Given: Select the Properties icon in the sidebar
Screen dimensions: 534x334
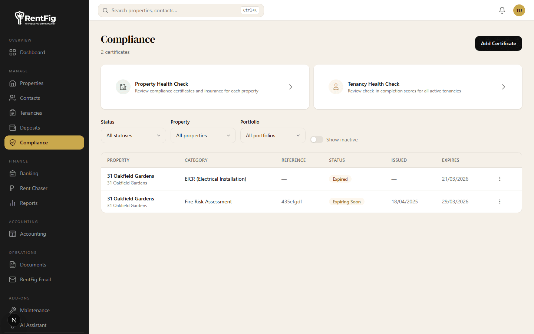Looking at the screenshot, I should click(12, 83).
